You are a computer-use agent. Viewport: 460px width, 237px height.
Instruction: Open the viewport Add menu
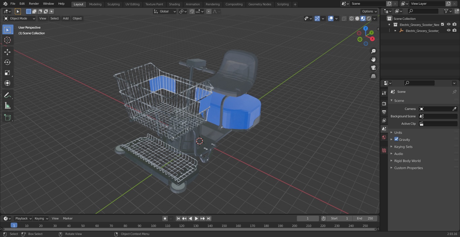click(x=66, y=18)
